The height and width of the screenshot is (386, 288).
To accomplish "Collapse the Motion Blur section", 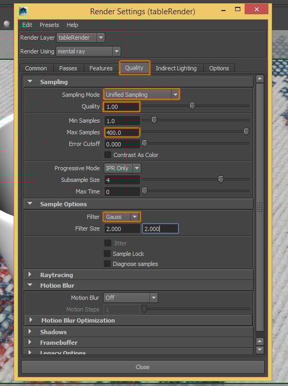I will pos(30,285).
